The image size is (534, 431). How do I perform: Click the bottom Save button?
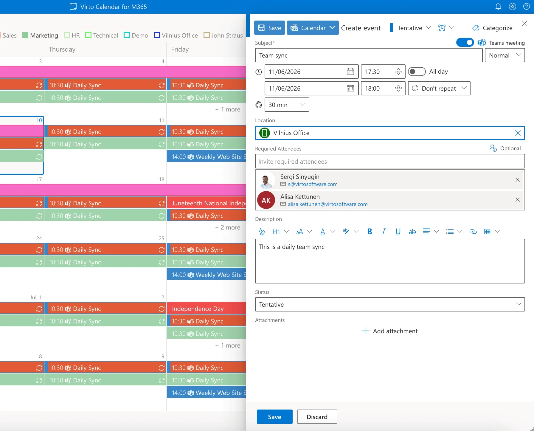click(274, 417)
